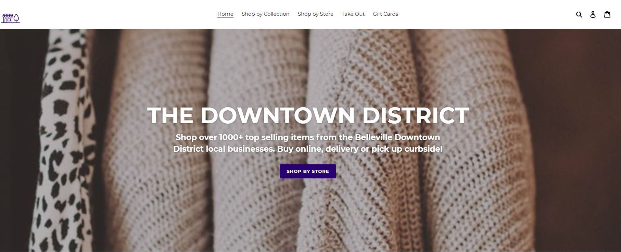Open the account login person icon
The height and width of the screenshot is (252, 621).
pyautogui.click(x=593, y=14)
